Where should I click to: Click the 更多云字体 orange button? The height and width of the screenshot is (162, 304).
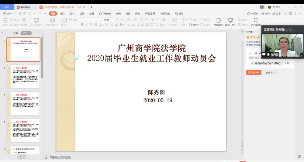click(254, 73)
